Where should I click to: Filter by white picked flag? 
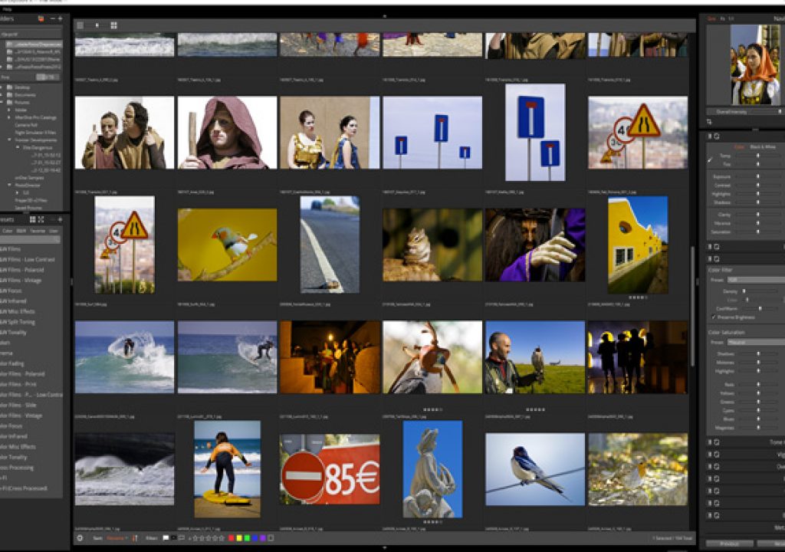[166, 538]
